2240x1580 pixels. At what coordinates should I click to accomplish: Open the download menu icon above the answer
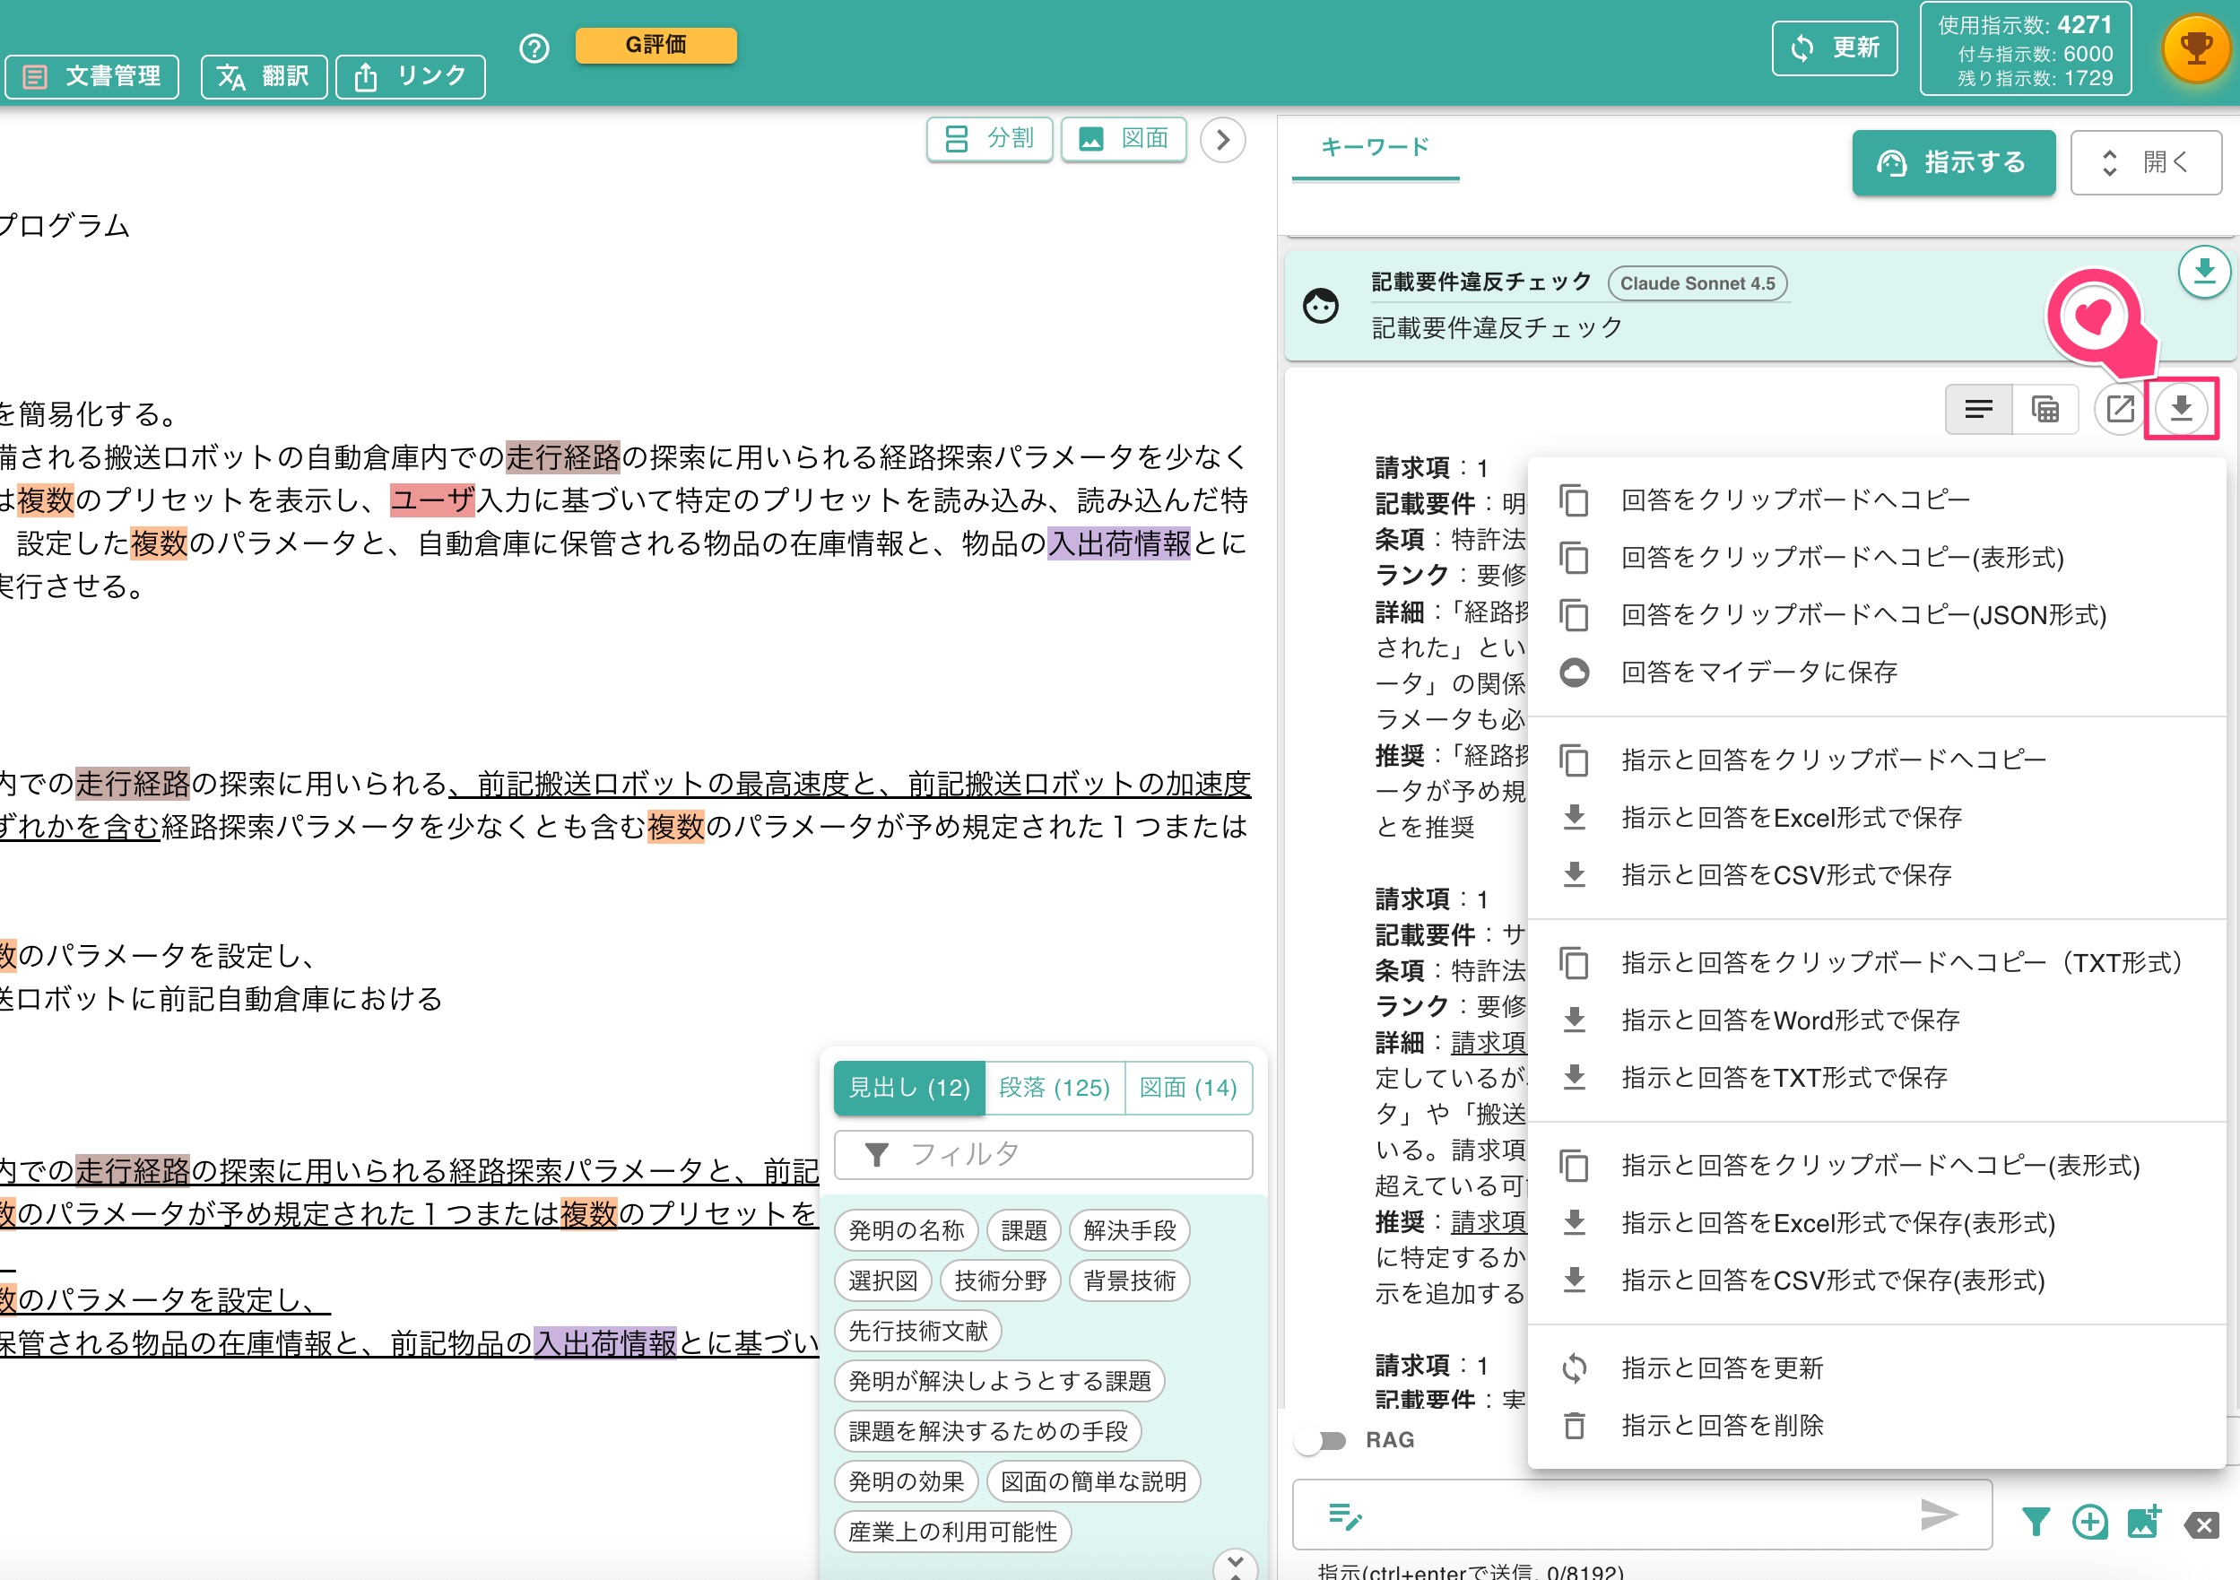[x=2182, y=408]
